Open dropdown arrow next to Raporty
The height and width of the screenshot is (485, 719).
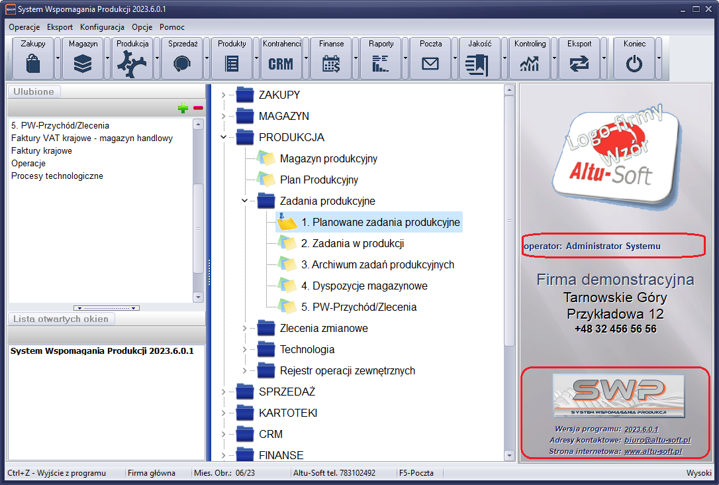coord(406,58)
